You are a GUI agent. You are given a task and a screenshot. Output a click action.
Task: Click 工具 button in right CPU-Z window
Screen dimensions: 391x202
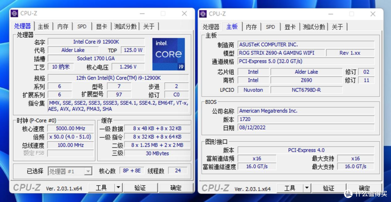(290, 188)
